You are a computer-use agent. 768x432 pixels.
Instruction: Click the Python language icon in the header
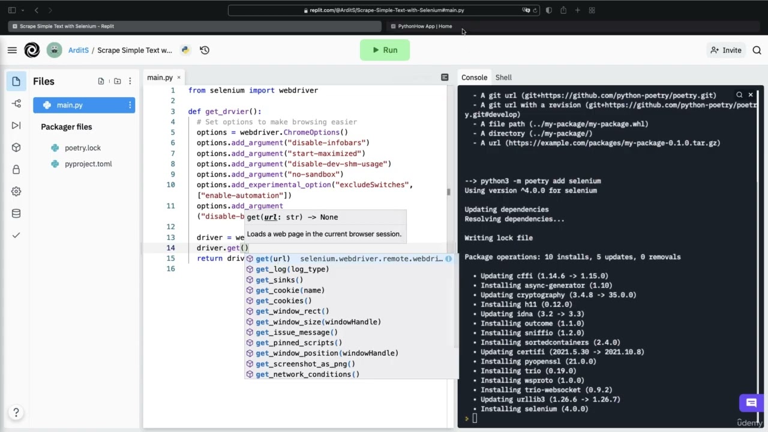(185, 50)
